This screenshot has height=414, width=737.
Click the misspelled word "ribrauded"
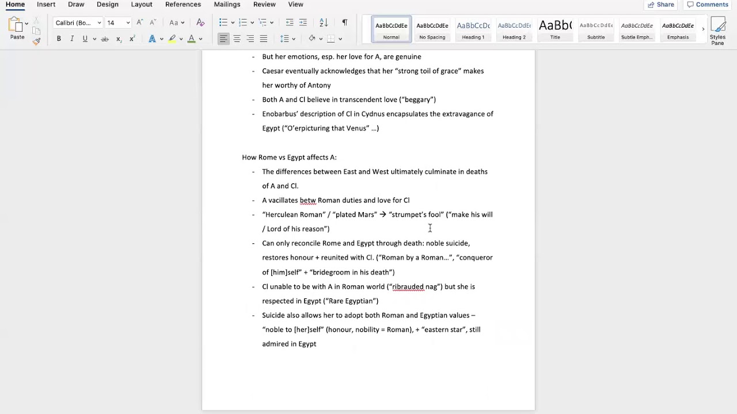[x=408, y=287]
